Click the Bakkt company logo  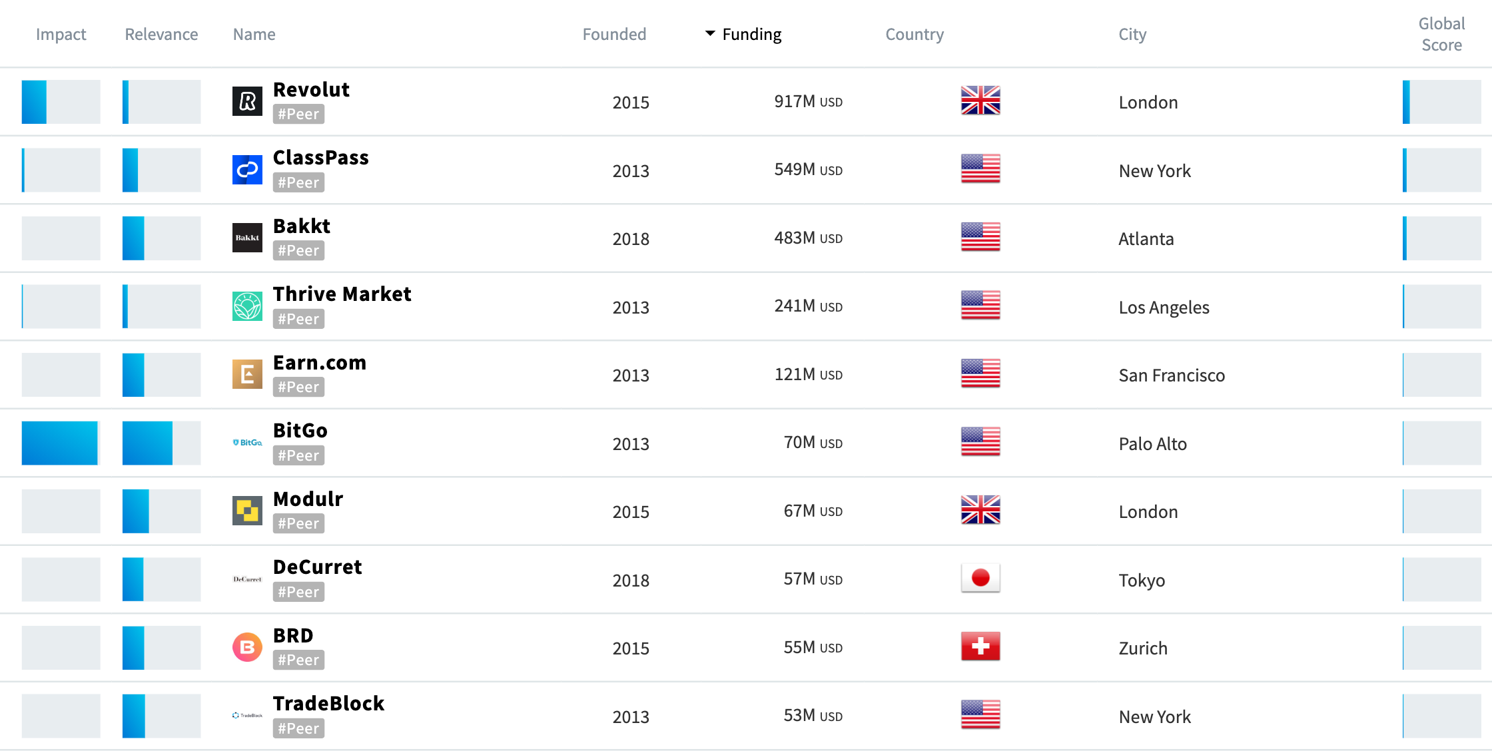point(247,237)
